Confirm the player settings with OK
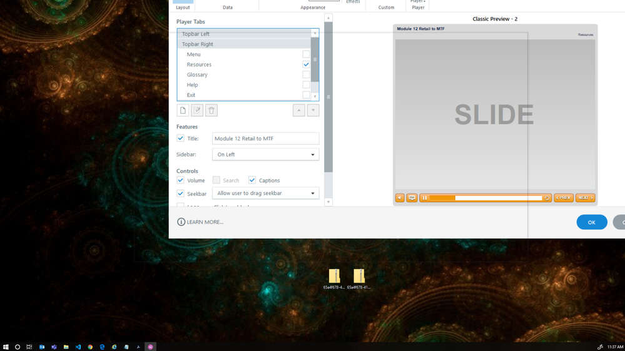The image size is (625, 351). tap(592, 222)
